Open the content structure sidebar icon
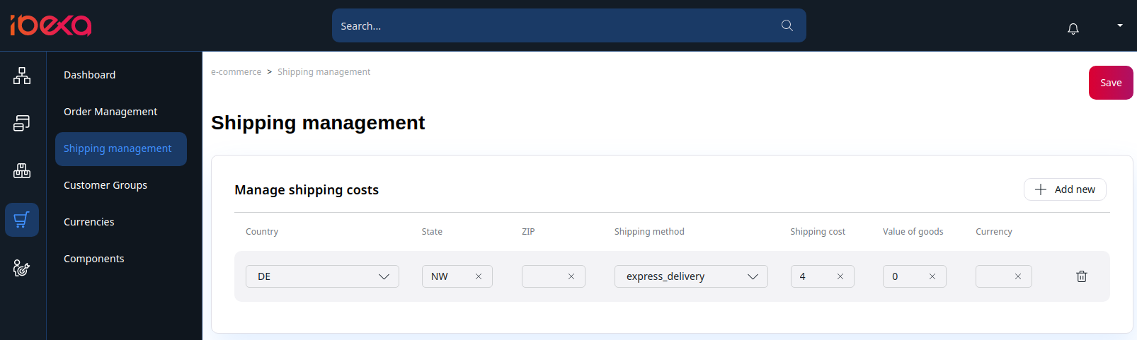 22,76
